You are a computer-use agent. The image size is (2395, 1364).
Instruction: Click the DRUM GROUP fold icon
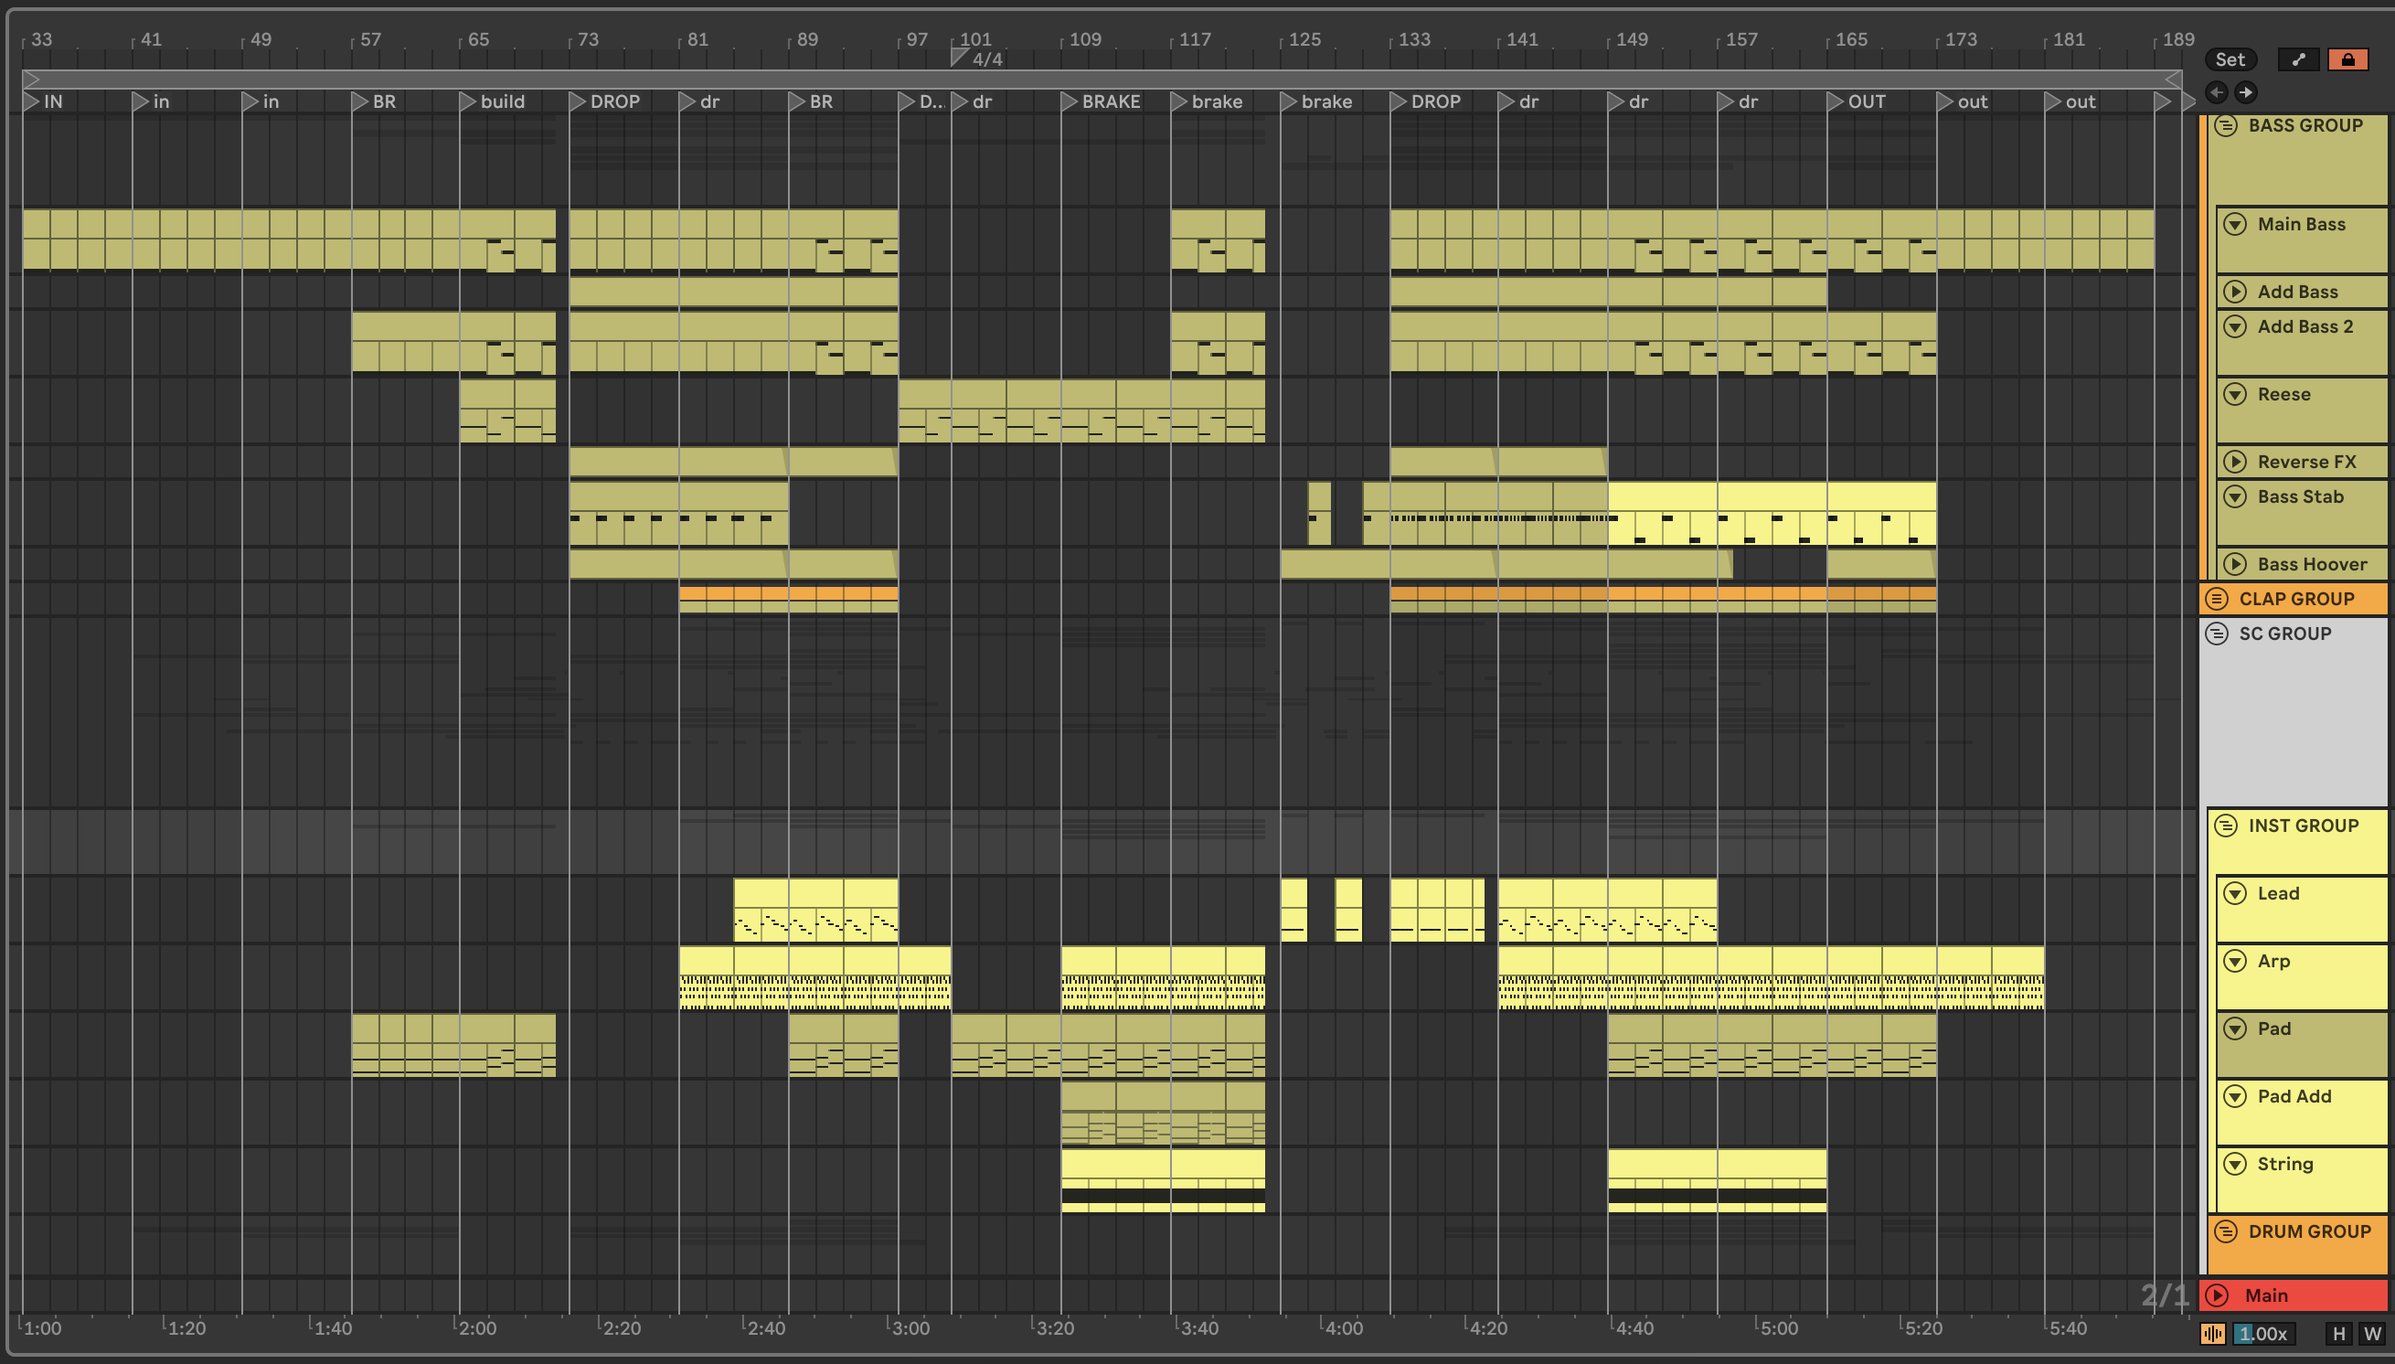2226,1231
